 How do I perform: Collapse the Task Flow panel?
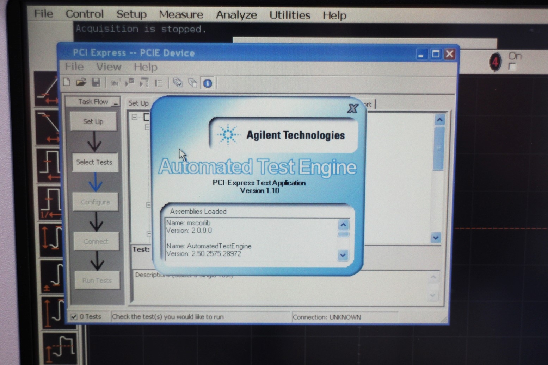(x=116, y=102)
